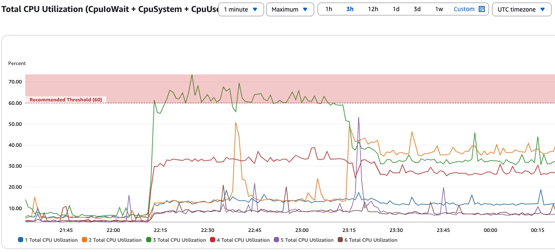
Task: Choose the 1d time range
Action: tap(396, 9)
